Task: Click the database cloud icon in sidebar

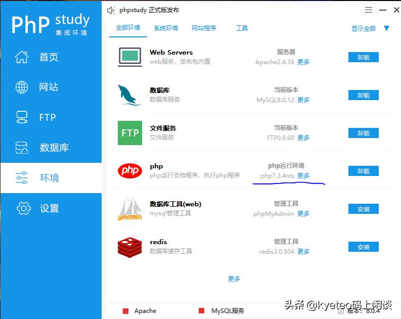Action: pos(22,148)
